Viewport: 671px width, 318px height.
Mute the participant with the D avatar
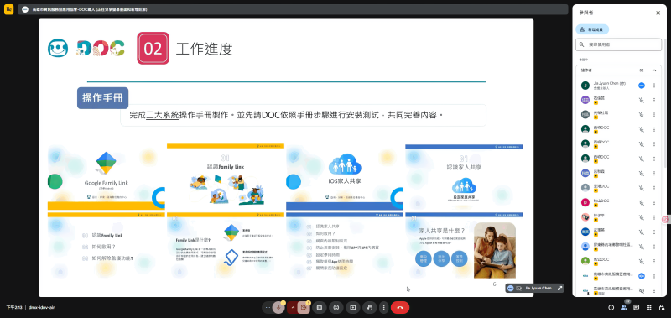642,202
